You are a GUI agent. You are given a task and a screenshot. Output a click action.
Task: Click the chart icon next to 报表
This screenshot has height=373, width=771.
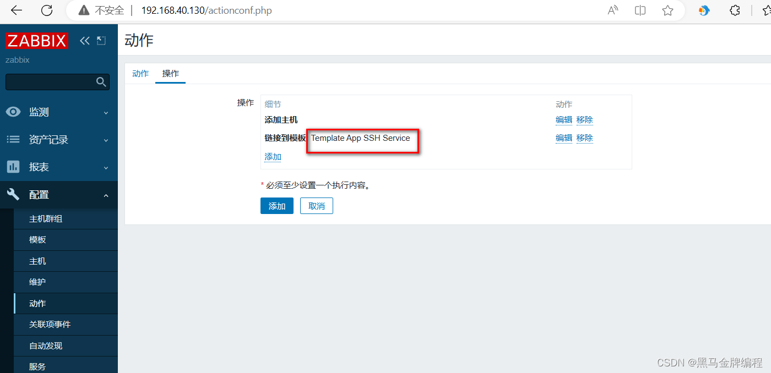tap(13, 167)
